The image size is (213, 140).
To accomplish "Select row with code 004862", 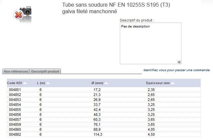I will [x=104, y=134].
